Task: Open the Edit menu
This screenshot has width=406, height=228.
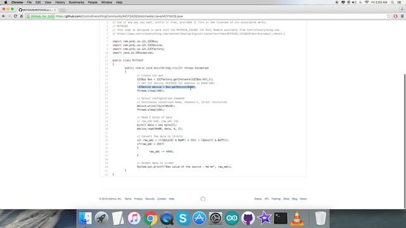Action: coord(38,3)
